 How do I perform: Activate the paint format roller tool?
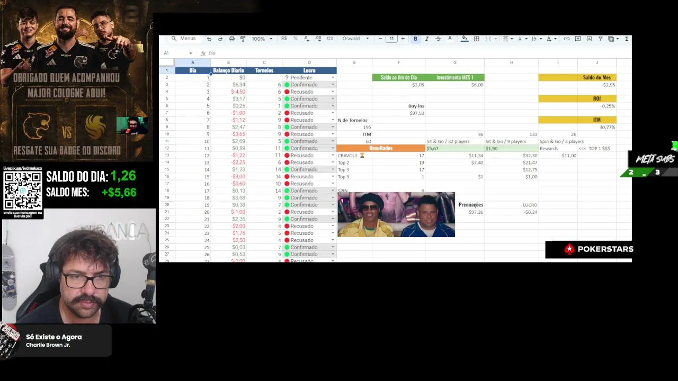pyautogui.click(x=243, y=39)
